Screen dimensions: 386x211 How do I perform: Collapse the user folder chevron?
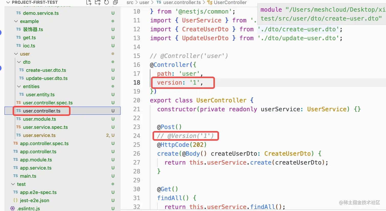coord(16,54)
